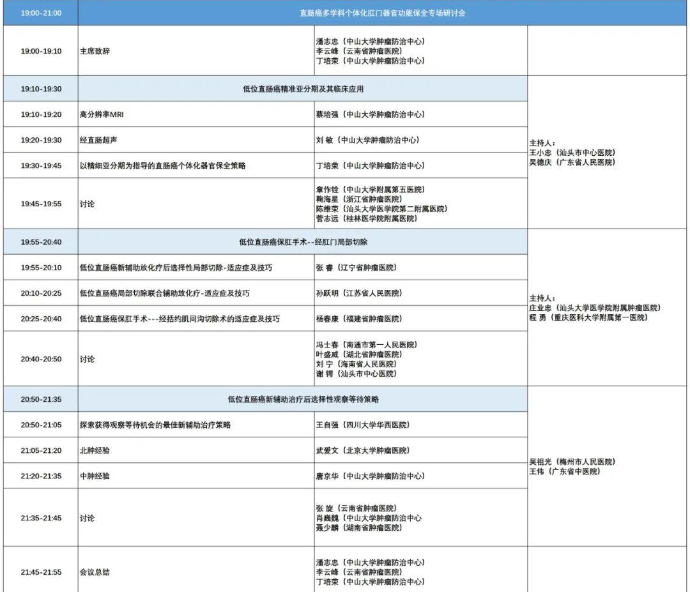Click topic 以精细亚分期为指导的直肠癌个体化器官保全策略
Screen dimensions: 690x592
point(163,166)
